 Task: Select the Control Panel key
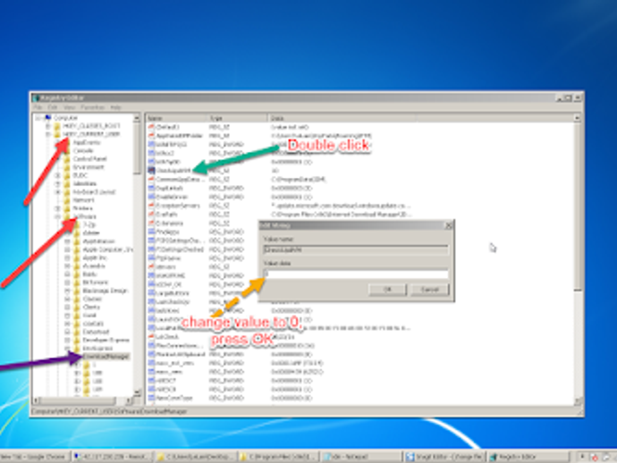[x=89, y=159]
